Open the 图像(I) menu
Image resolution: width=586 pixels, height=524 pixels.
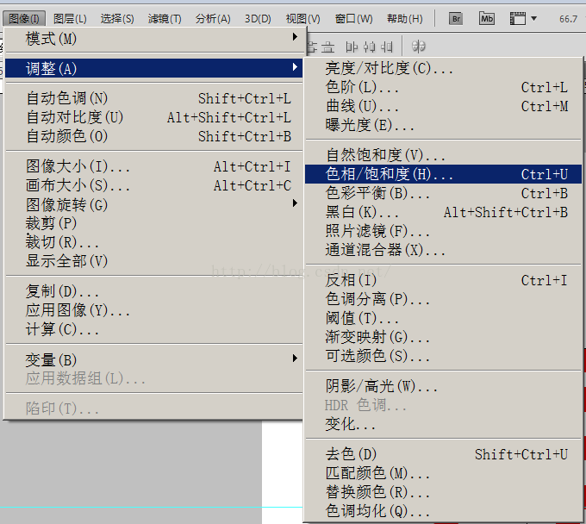tap(24, 18)
